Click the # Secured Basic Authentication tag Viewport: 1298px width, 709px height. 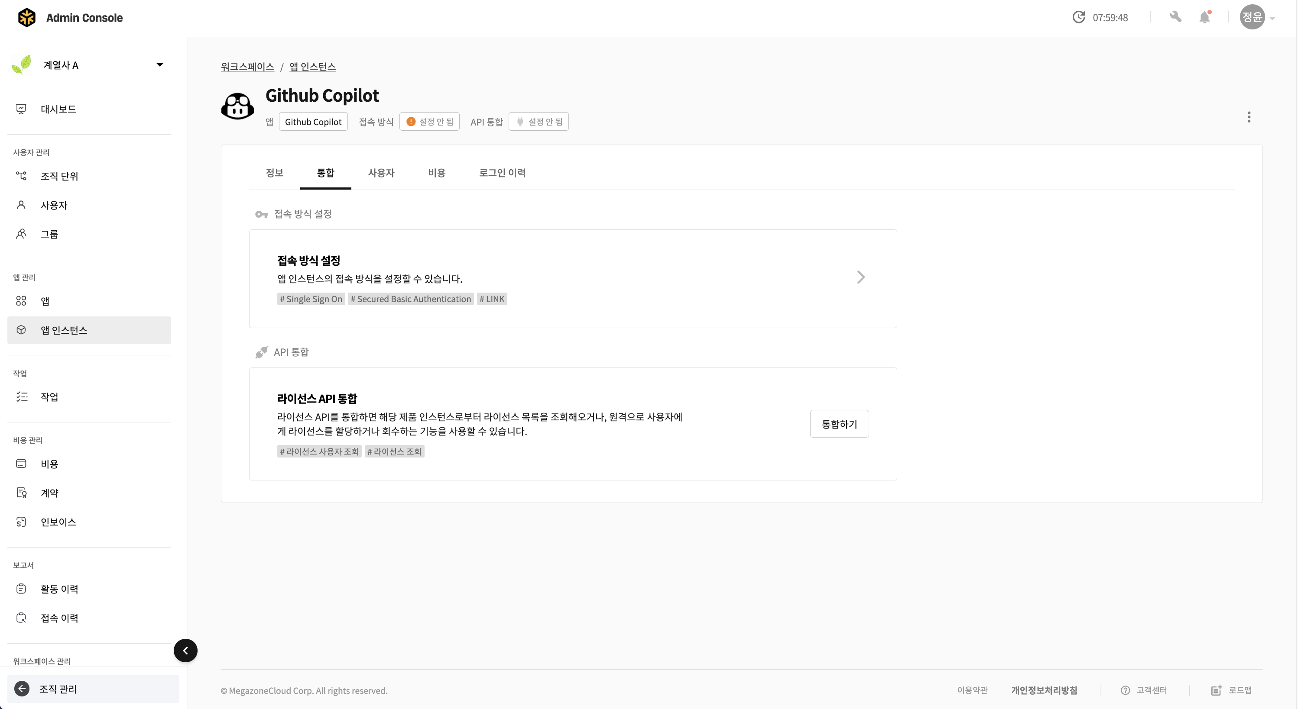pos(411,299)
